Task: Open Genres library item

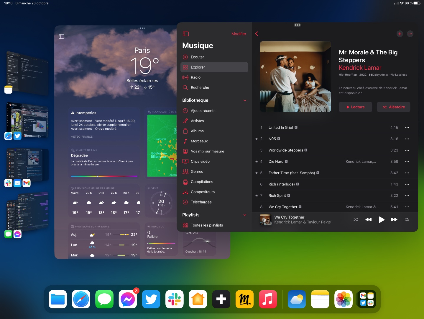Action: click(214, 172)
